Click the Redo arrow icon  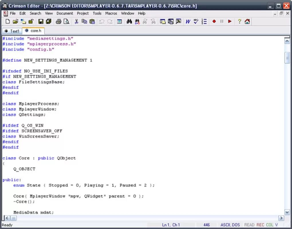pyautogui.click(x=110, y=21)
